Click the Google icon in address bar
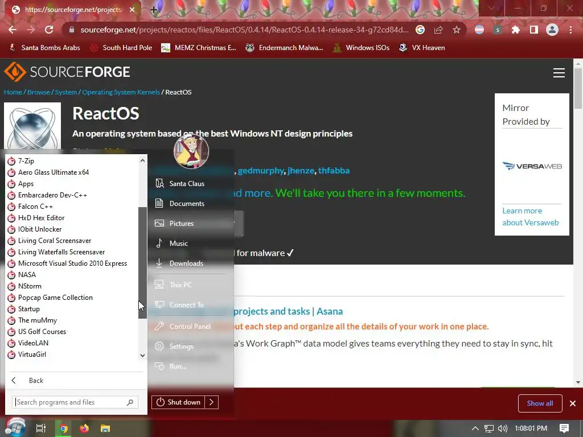The image size is (583, 437). click(420, 30)
